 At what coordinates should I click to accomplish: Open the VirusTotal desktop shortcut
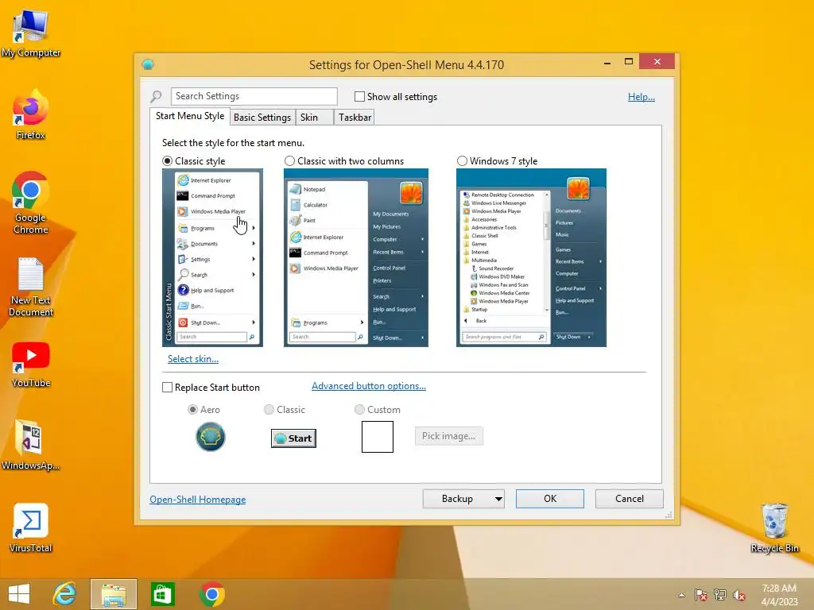[31, 527]
